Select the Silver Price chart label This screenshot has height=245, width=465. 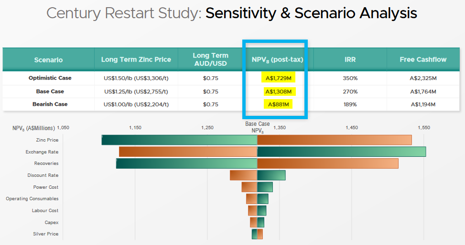coord(46,234)
